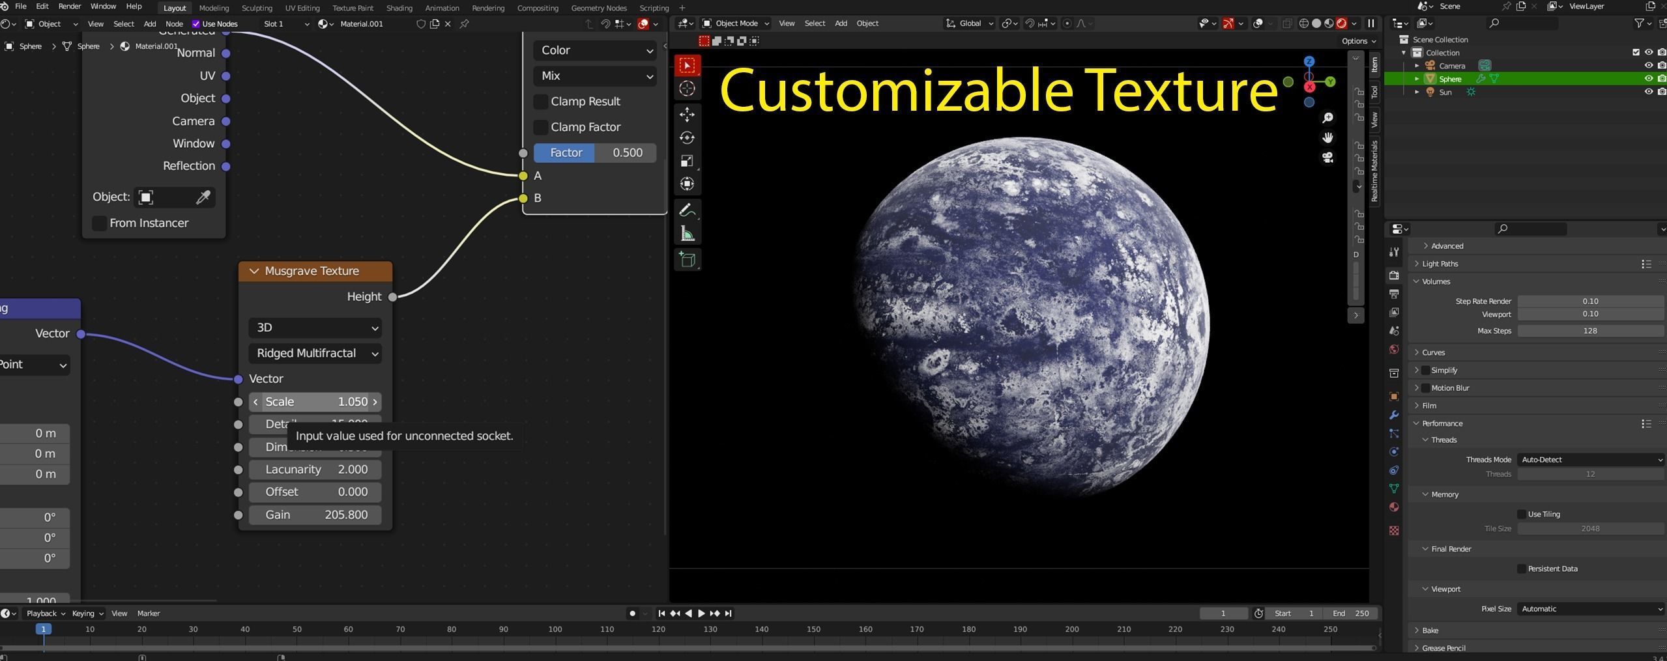
Task: Open the Material properties tab
Action: [x=1394, y=507]
